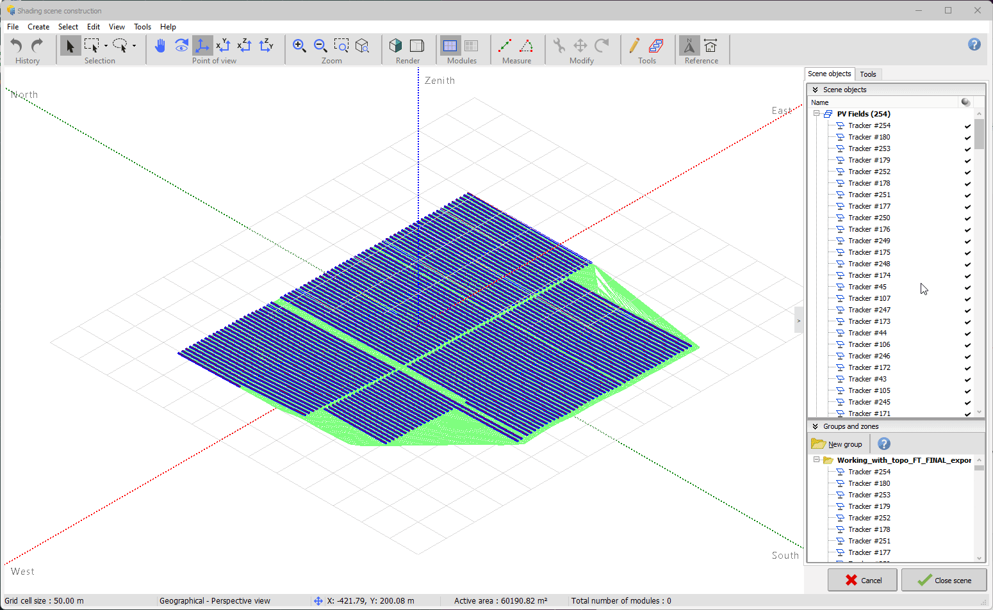Enable wireframe render mode
The image size is (993, 610).
(x=417, y=45)
